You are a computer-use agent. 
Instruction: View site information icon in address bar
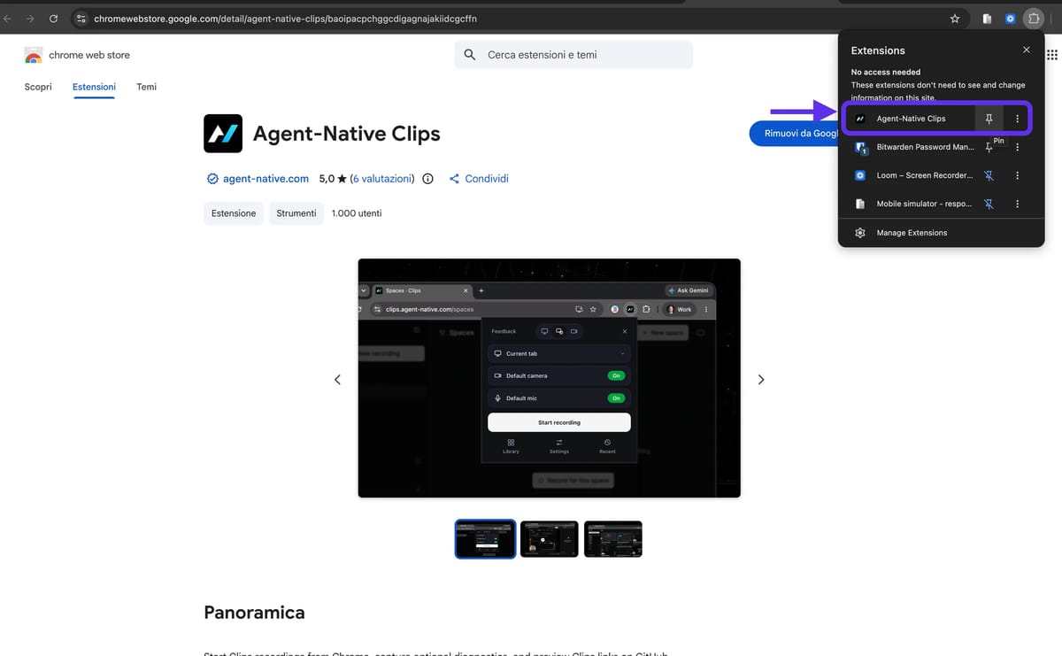81,19
